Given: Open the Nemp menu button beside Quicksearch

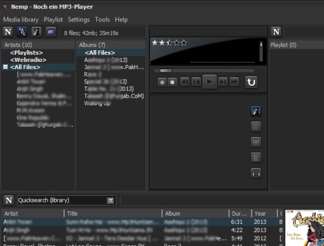Looking at the screenshot, I should coord(9,200).
